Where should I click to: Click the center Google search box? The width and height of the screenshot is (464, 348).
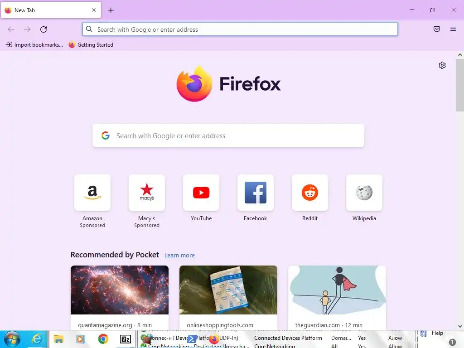(x=228, y=135)
